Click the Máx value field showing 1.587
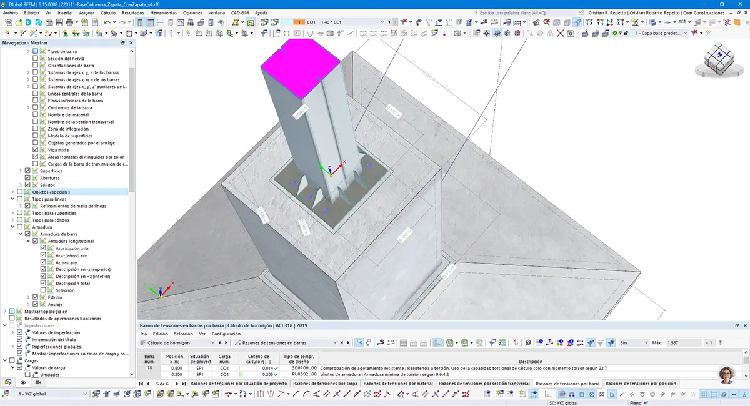This screenshot has height=406, width=750. tap(683, 342)
